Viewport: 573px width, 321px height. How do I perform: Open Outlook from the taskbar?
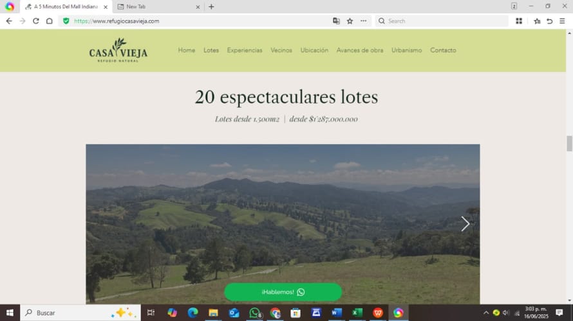pyautogui.click(x=234, y=313)
